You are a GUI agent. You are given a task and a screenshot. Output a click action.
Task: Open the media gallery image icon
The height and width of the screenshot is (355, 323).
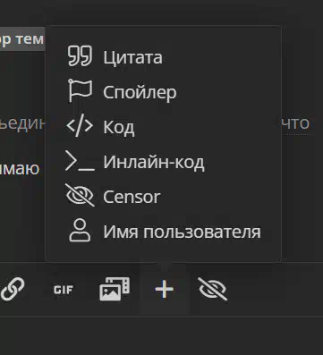[x=115, y=289]
